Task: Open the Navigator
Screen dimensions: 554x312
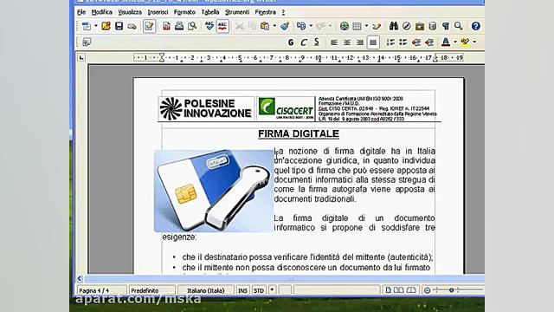Action: [x=407, y=26]
